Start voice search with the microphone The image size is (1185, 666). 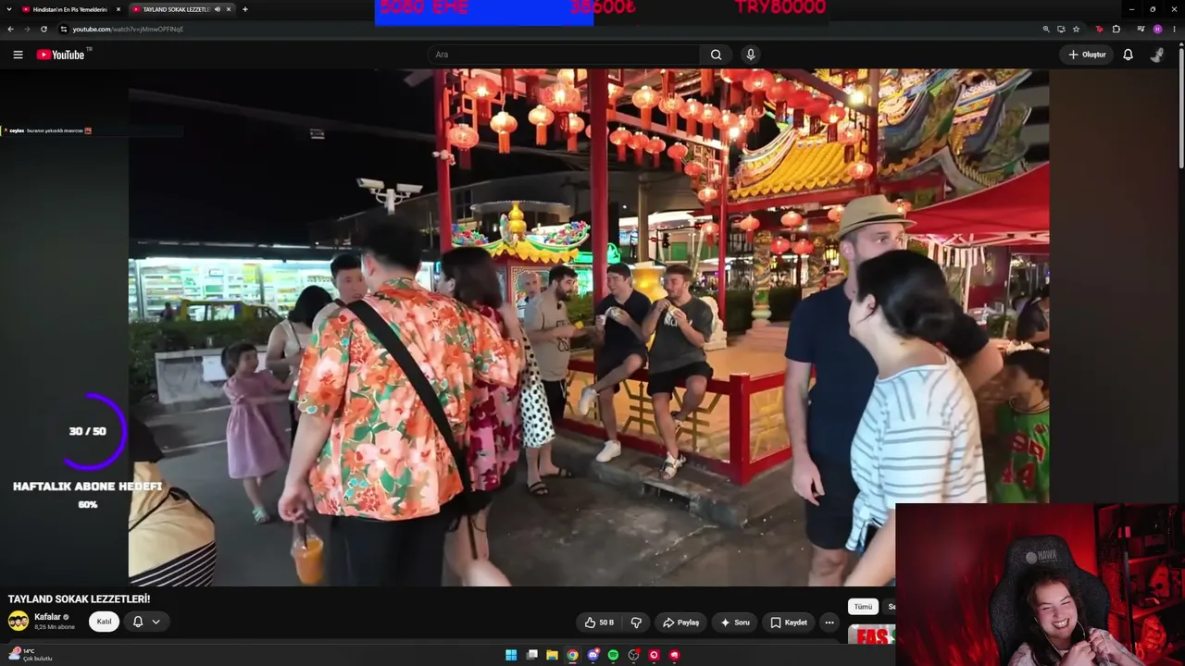pyautogui.click(x=751, y=55)
